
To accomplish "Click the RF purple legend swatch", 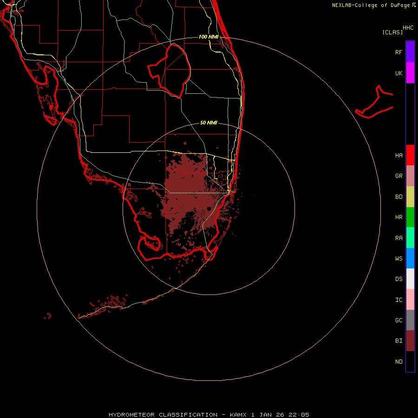I will (410, 52).
